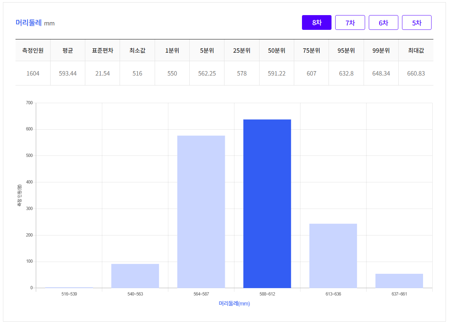This screenshot has height=325, width=450.
Task: Click the histogram bar for 613~636
Action: tap(333, 256)
